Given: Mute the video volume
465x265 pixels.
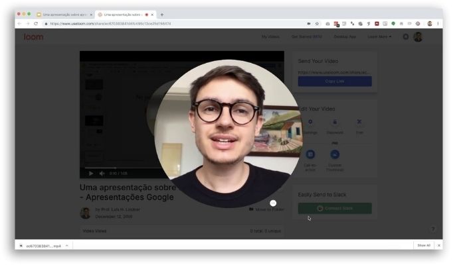Looking at the screenshot, I should [x=102, y=174].
